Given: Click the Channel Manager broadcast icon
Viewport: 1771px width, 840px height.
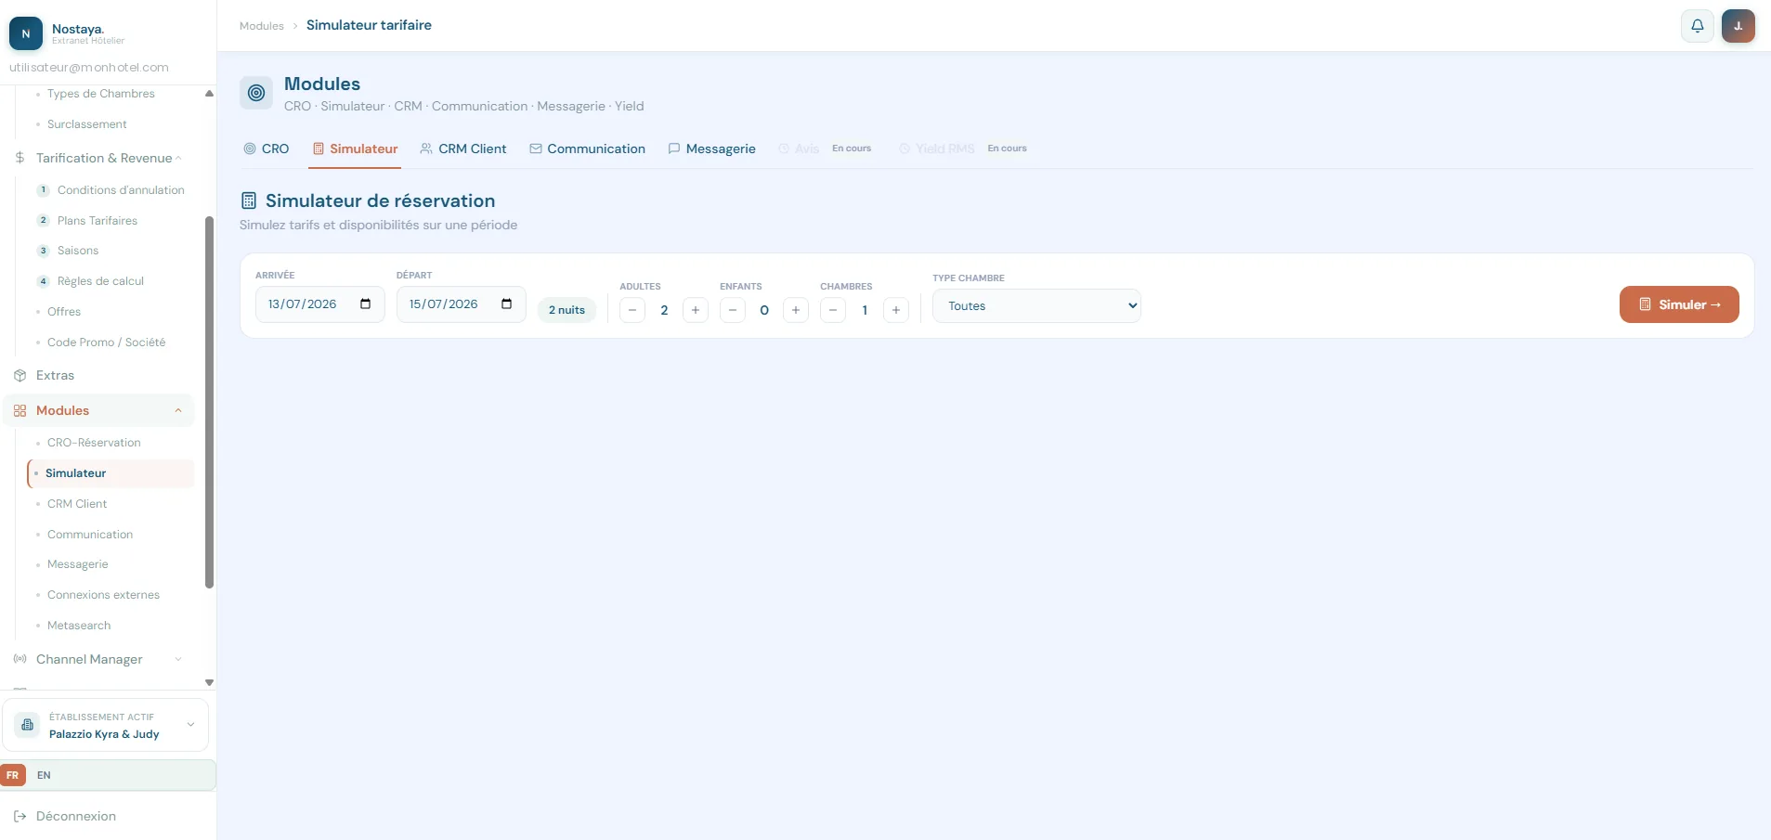Looking at the screenshot, I should (x=20, y=659).
